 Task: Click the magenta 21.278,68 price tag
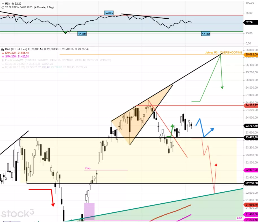251,220
